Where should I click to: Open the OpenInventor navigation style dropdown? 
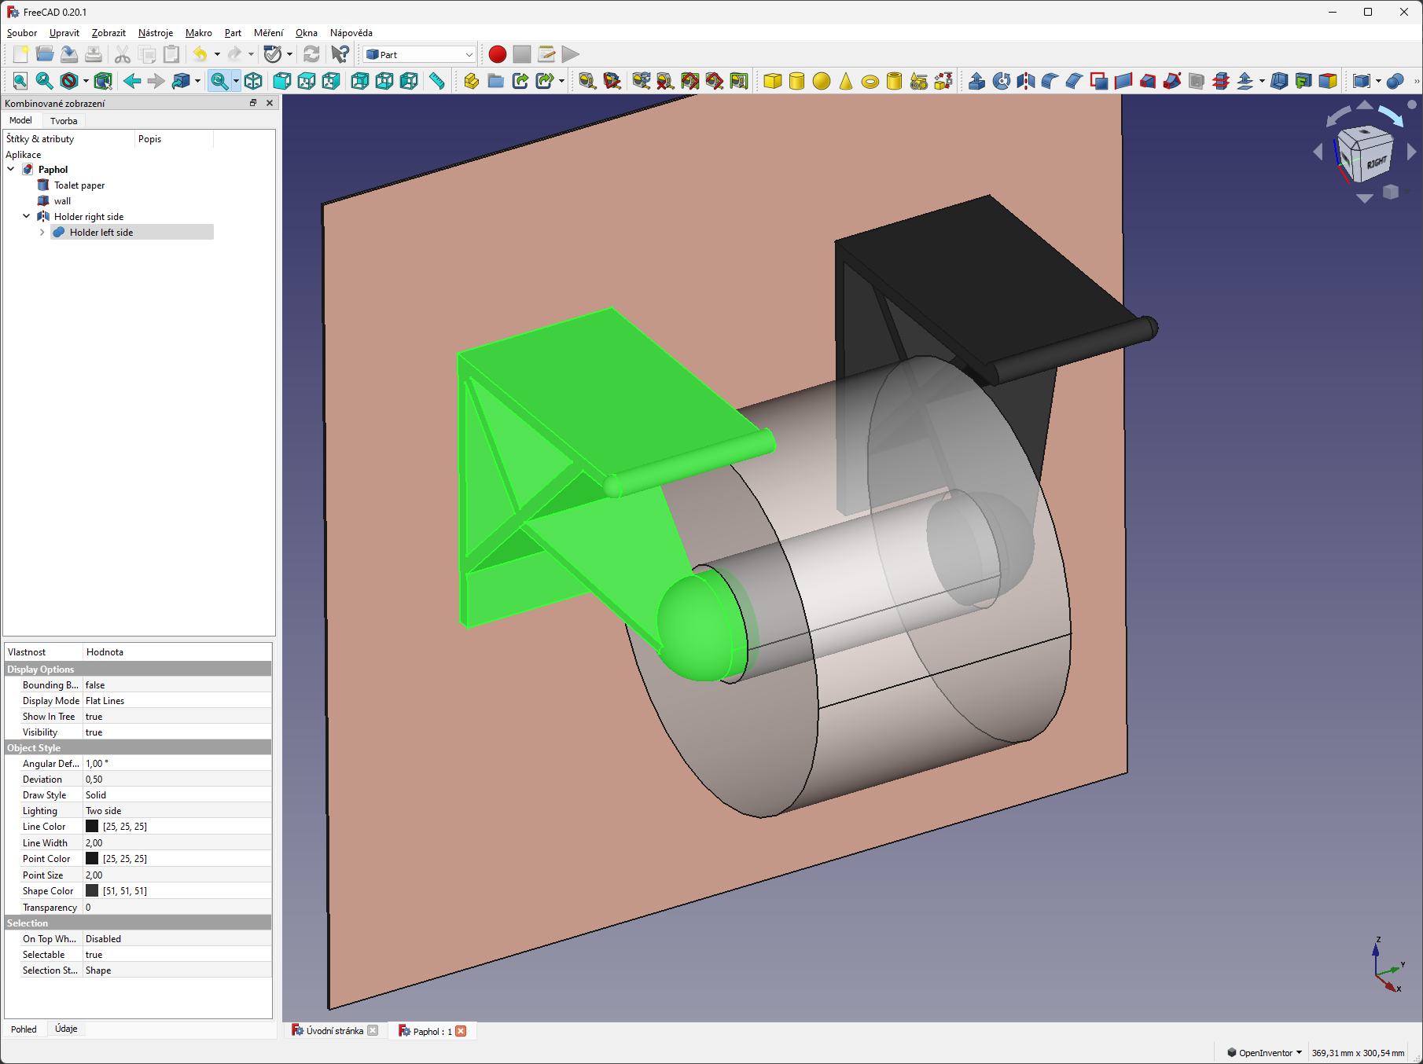click(x=1265, y=1053)
